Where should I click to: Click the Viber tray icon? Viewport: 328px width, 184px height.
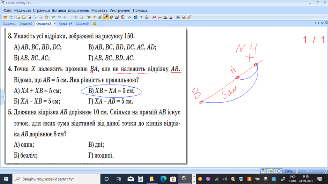(208, 179)
